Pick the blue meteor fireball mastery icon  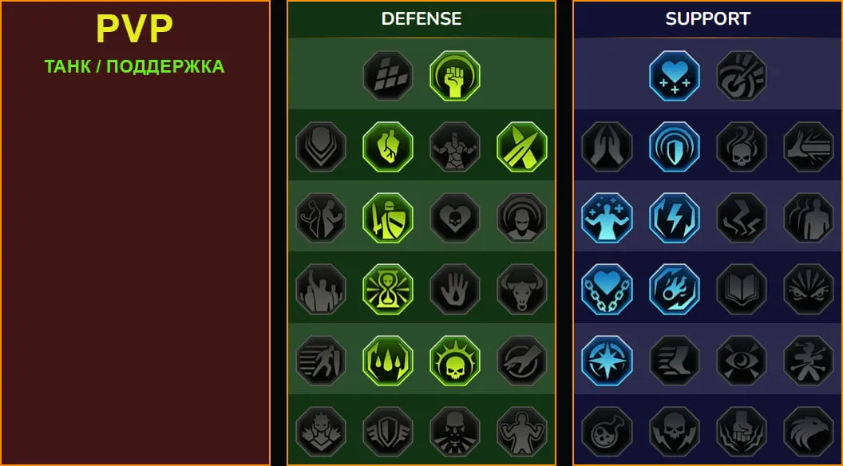point(675,289)
